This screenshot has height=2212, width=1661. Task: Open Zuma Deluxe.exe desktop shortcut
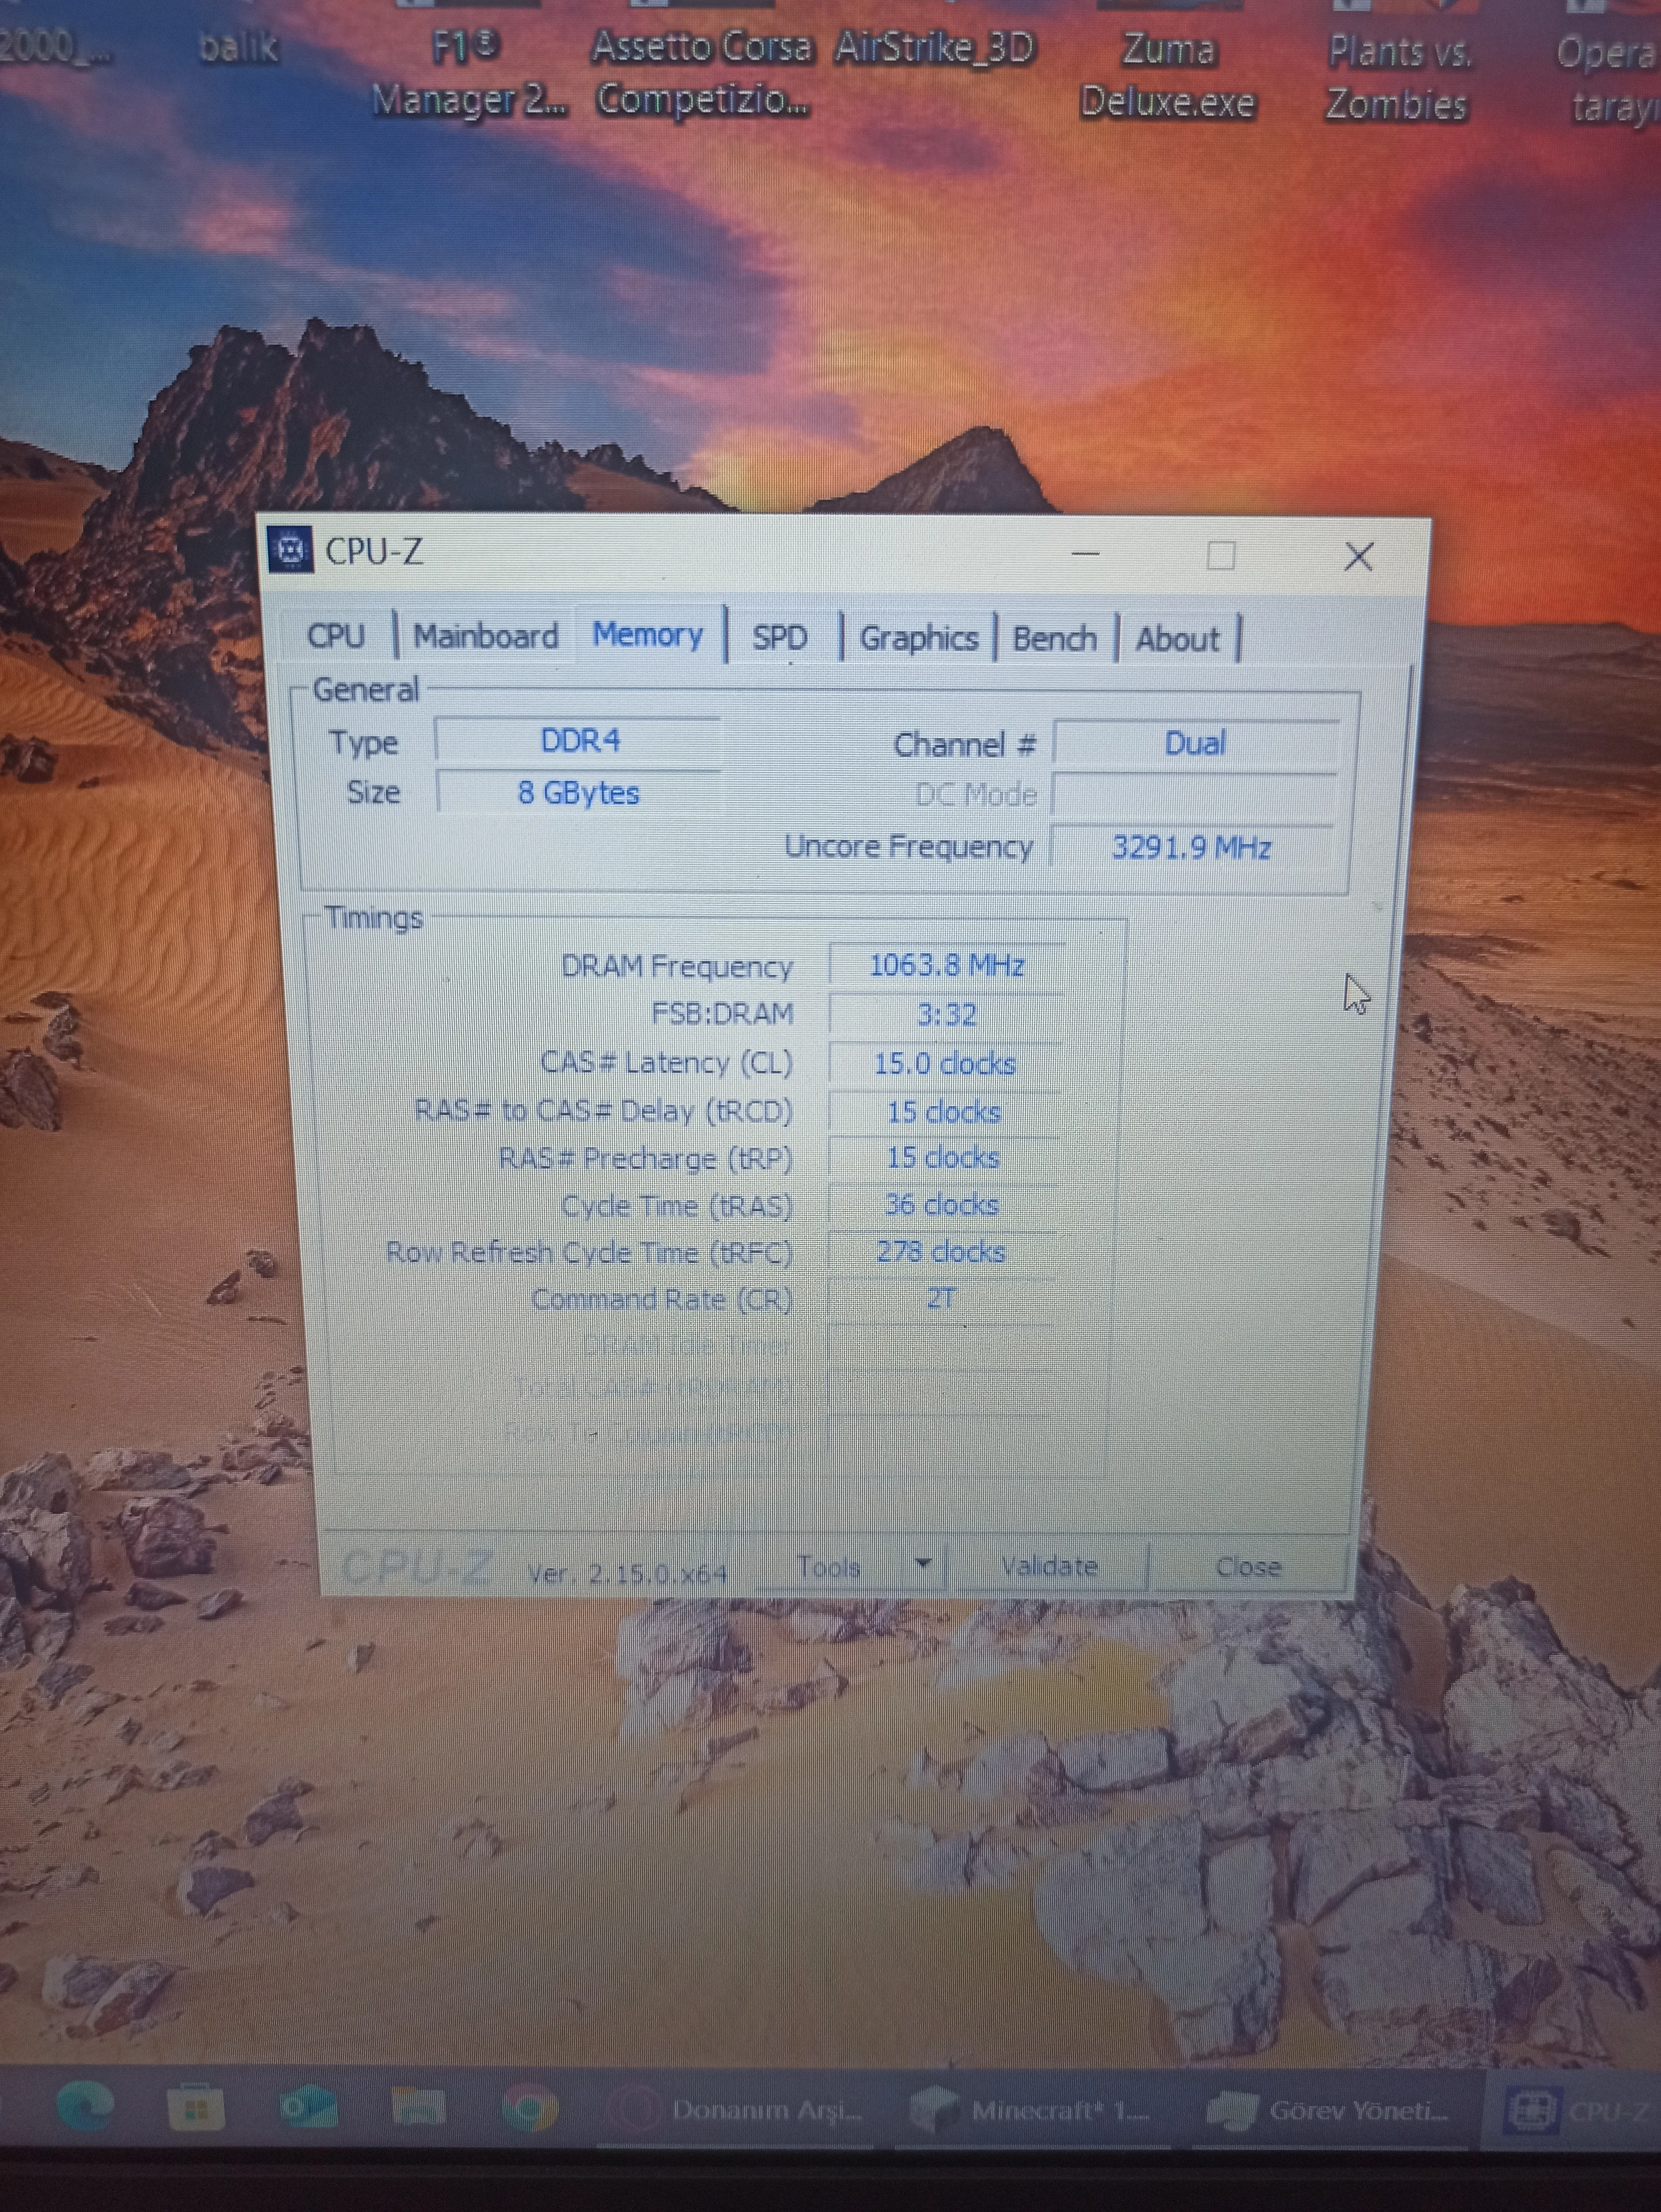(1167, 75)
